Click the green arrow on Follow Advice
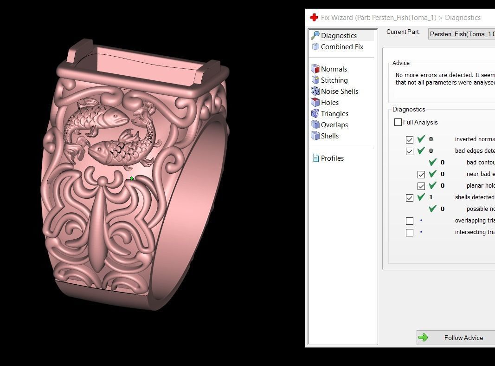This screenshot has width=495, height=366. [423, 338]
